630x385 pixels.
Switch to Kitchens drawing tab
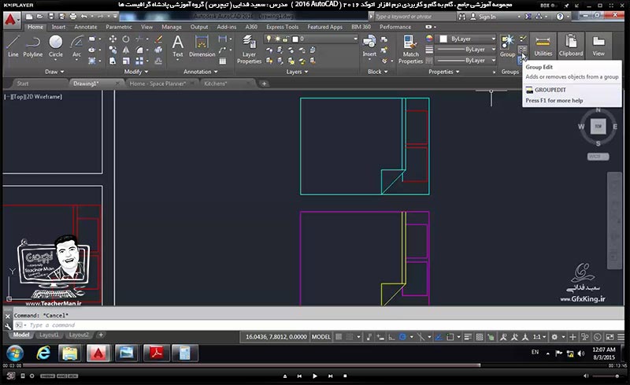(215, 83)
